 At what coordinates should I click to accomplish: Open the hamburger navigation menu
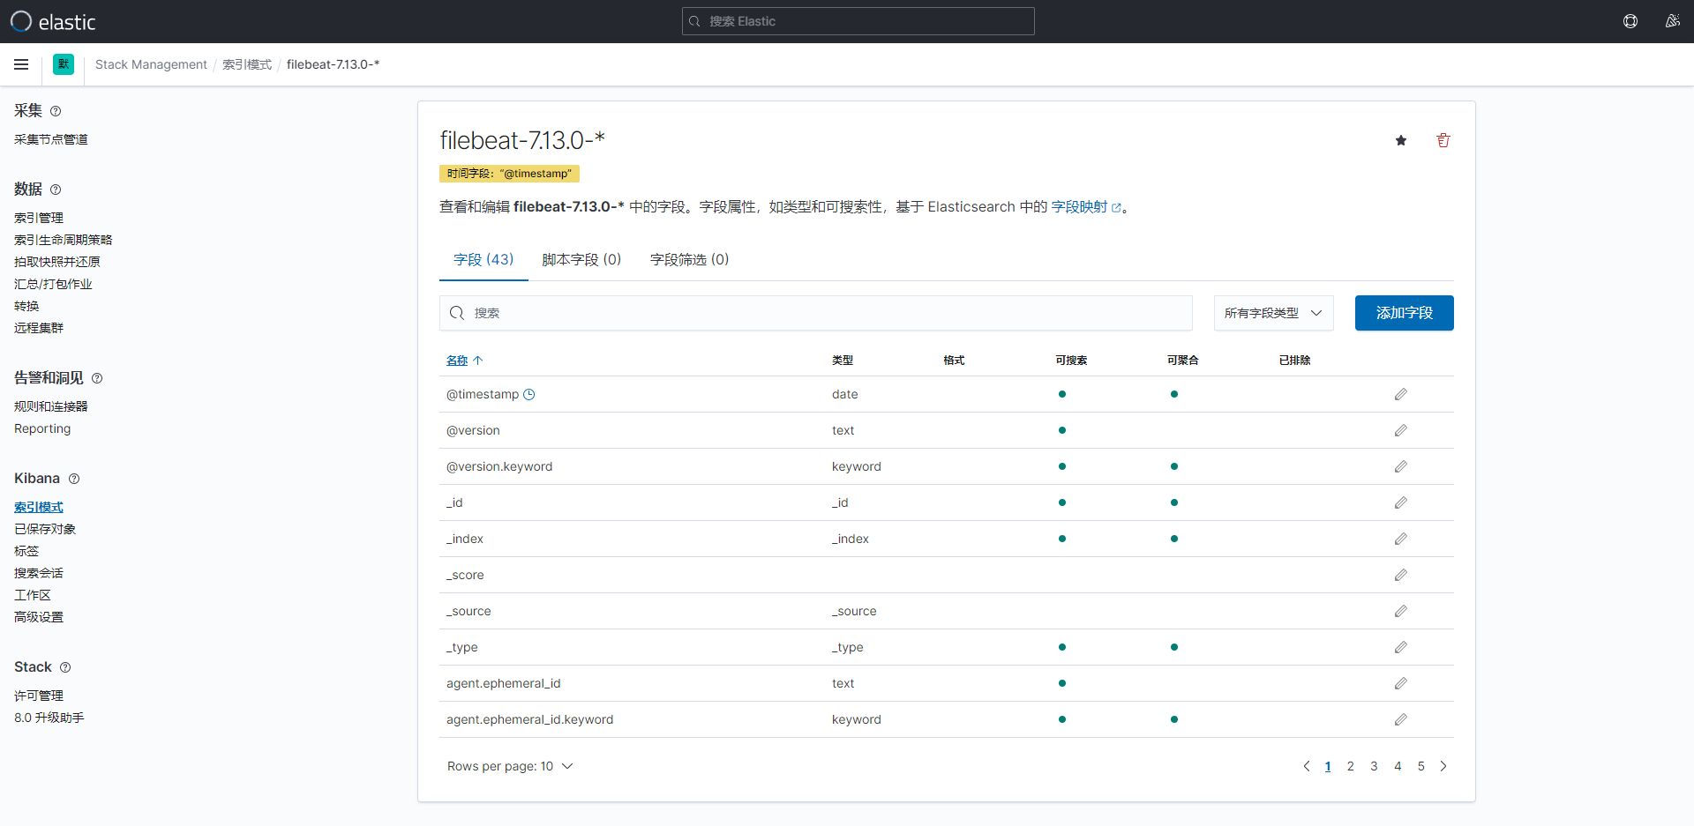21,64
